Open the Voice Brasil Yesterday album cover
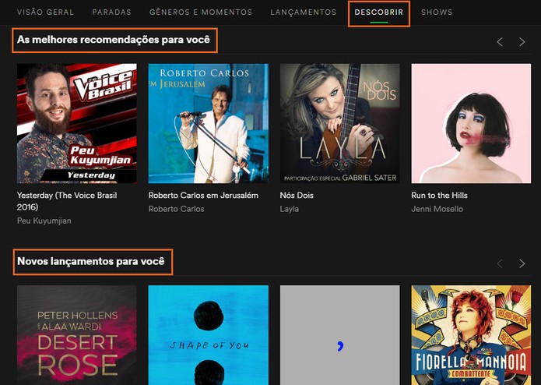The width and height of the screenshot is (541, 385). (x=76, y=123)
